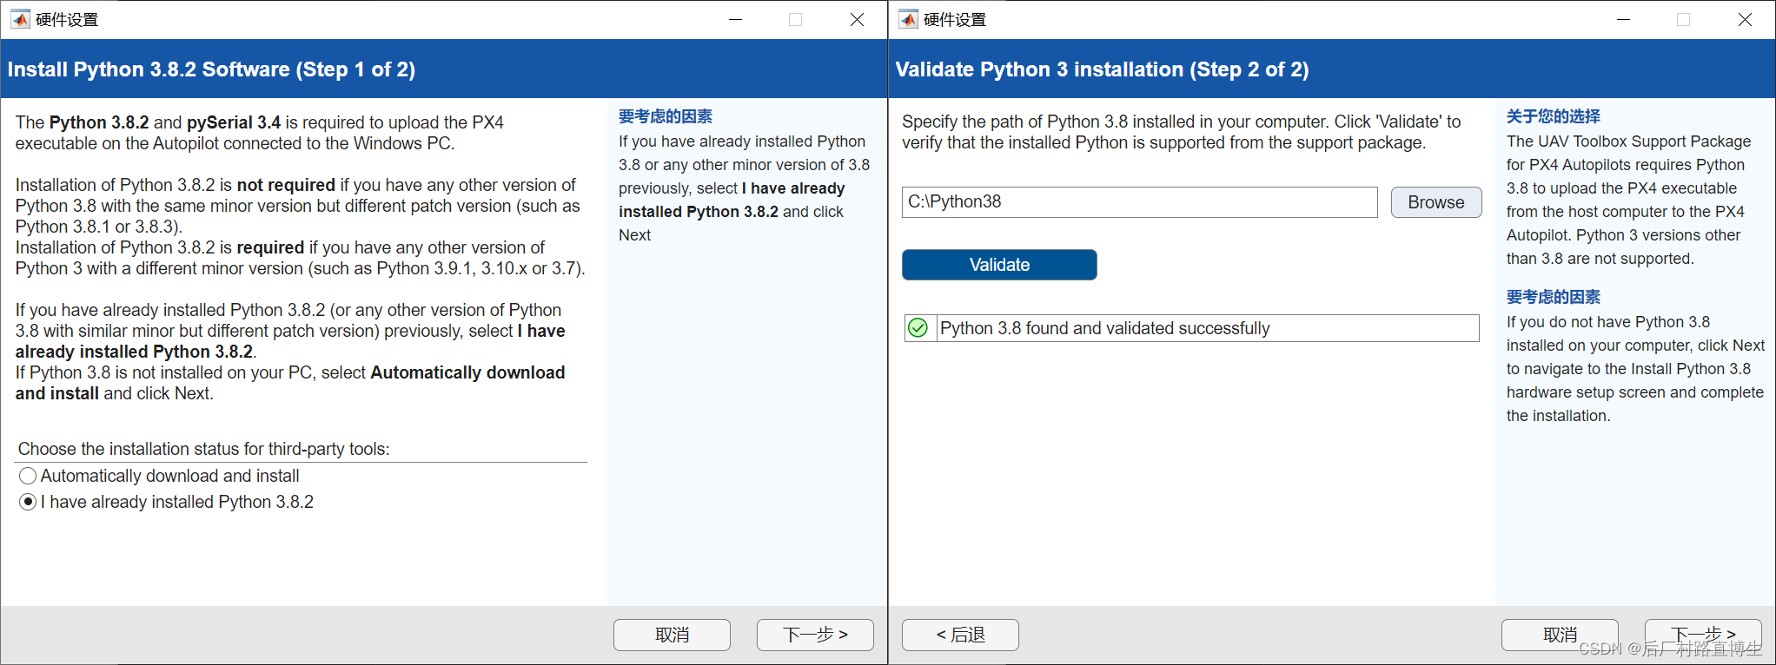1776x665 pixels.
Task: Click the 'Install Python 3.8.2 Software (Step 1 of 2)' header
Action: point(211,69)
